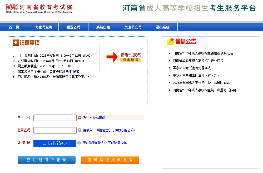Click the red cross icon by 注意事项
Image resolution: width=263 pixels, height=173 pixels.
click(16, 43)
